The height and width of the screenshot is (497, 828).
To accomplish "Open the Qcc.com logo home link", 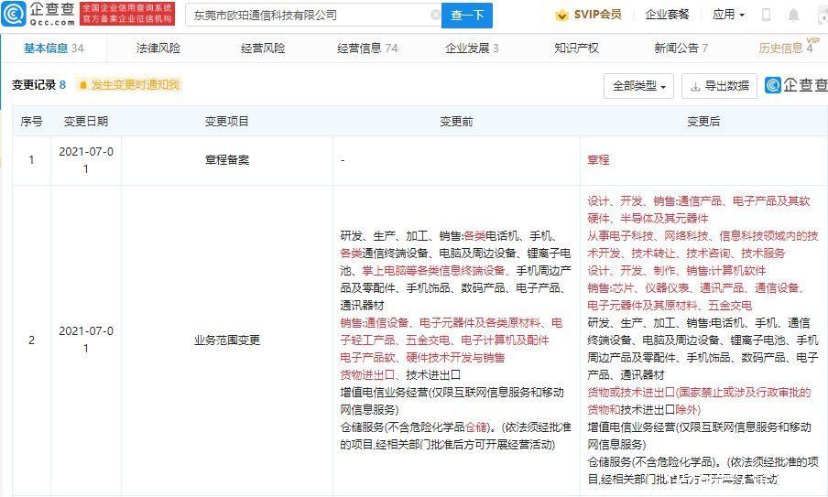I will (x=38, y=14).
